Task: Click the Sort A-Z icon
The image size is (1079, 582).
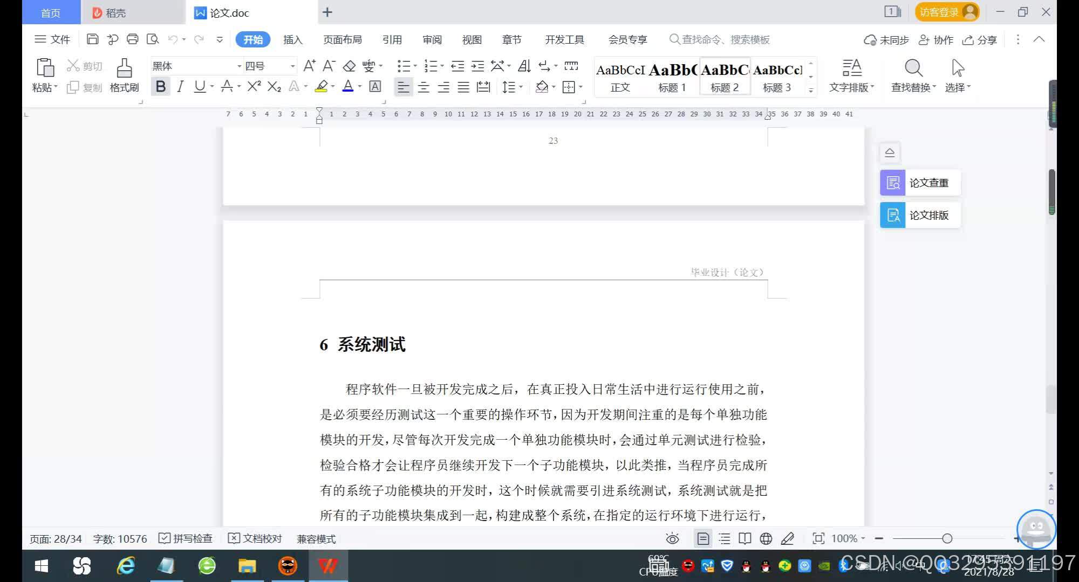Action: pyautogui.click(x=524, y=66)
